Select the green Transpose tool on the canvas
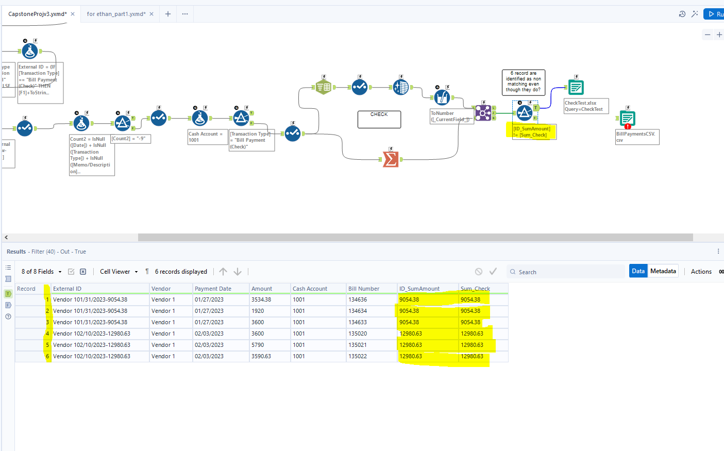The height and width of the screenshot is (451, 724). click(x=323, y=87)
